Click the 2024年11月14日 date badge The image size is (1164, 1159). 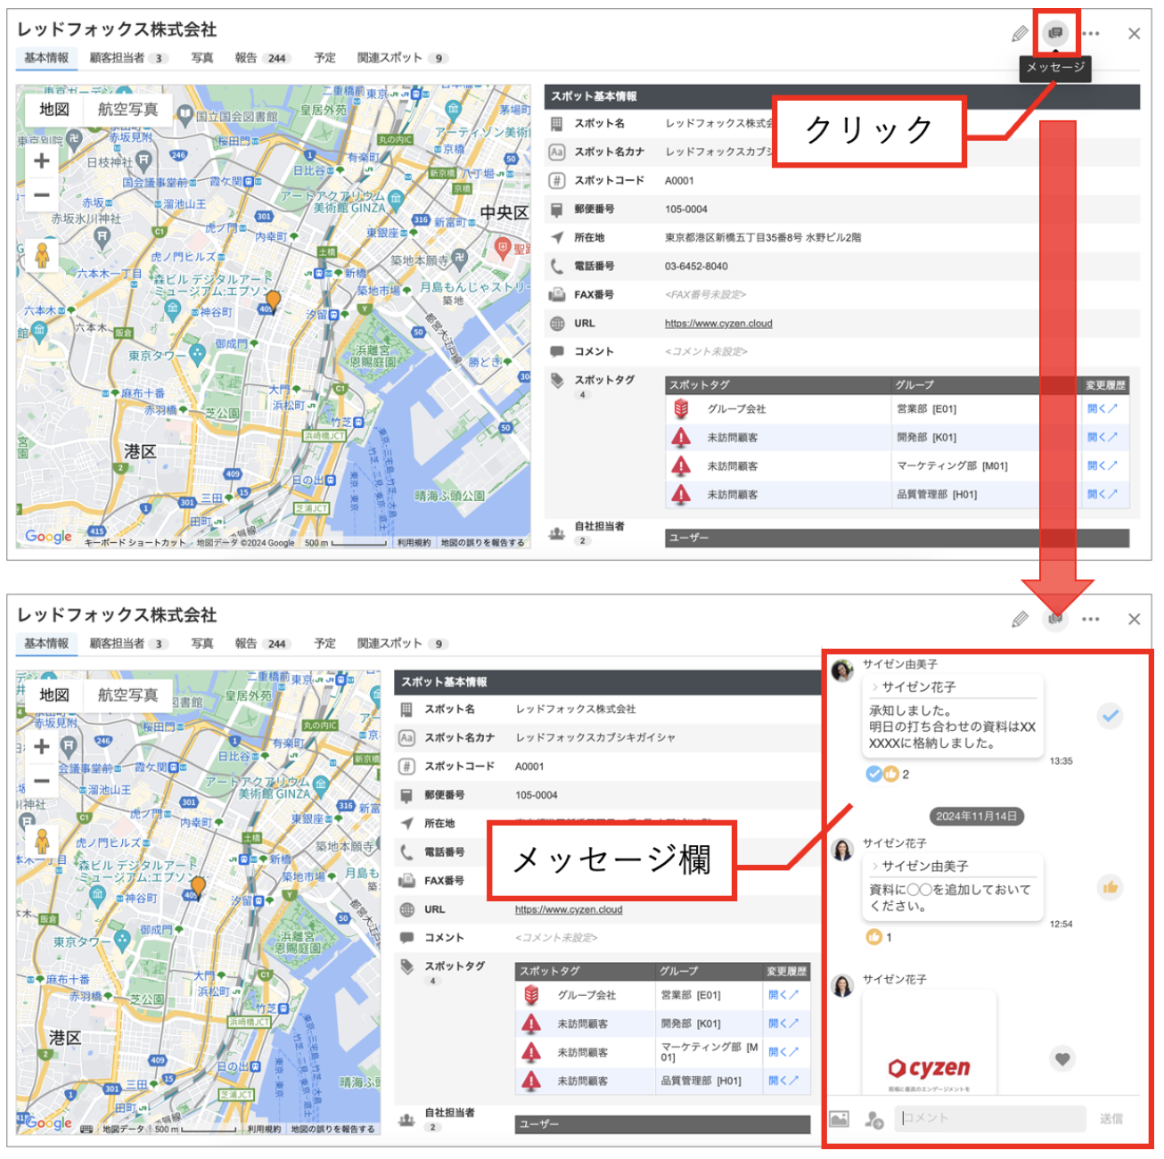(x=976, y=816)
